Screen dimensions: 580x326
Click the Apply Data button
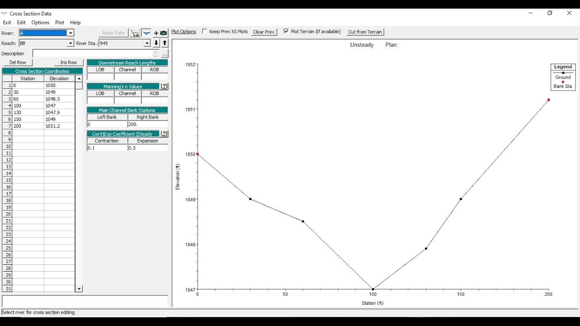tap(113, 33)
